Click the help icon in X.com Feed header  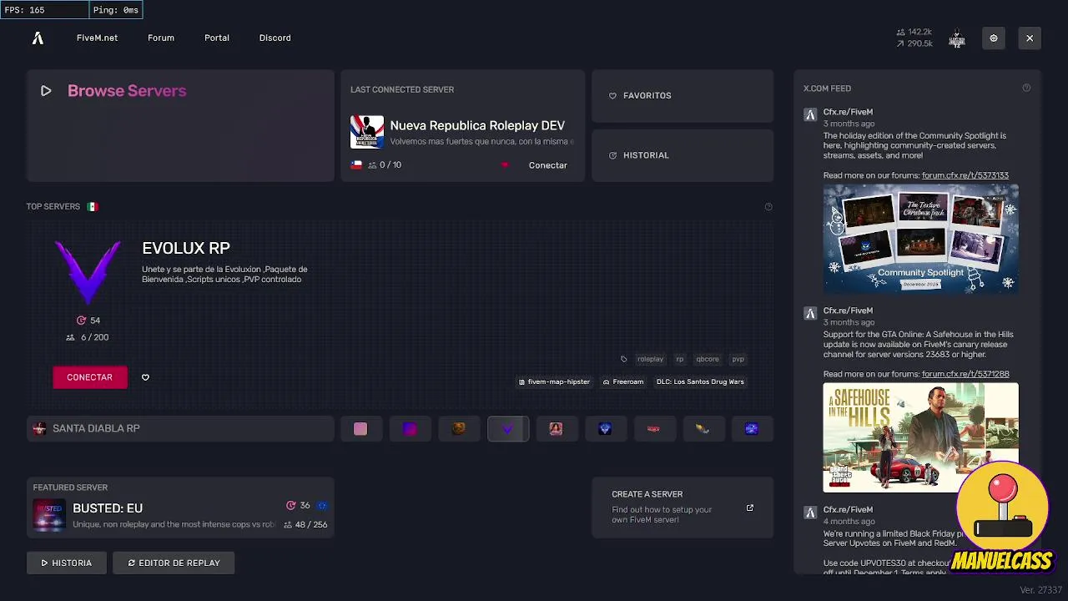[x=1026, y=88]
